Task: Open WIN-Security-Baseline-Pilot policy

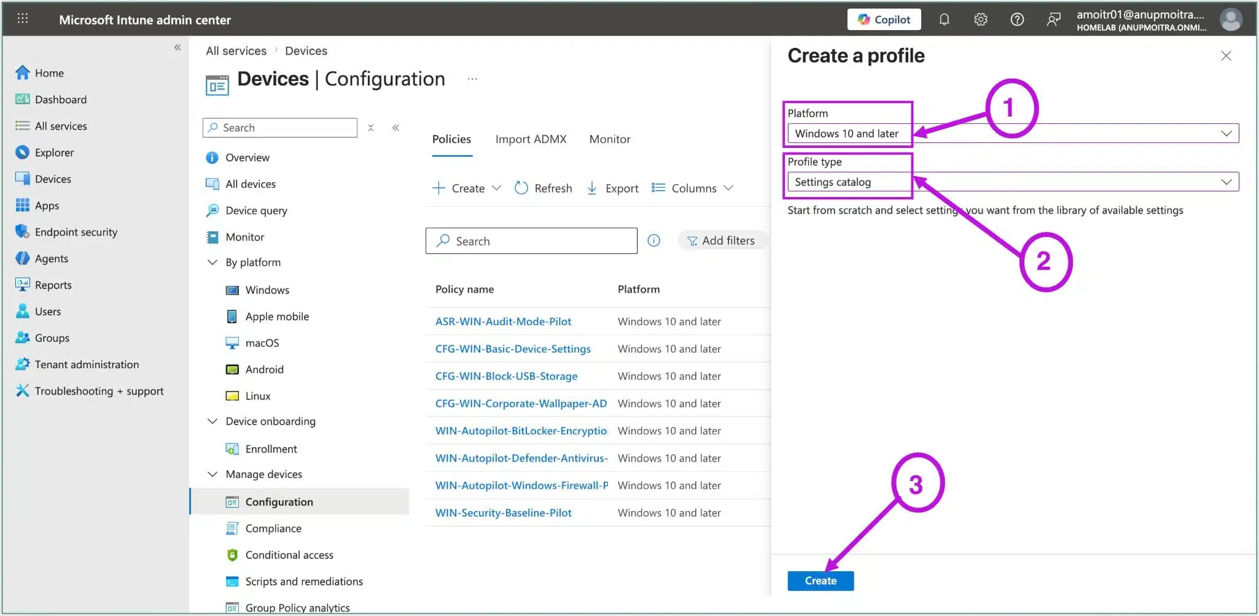Action: tap(503, 513)
